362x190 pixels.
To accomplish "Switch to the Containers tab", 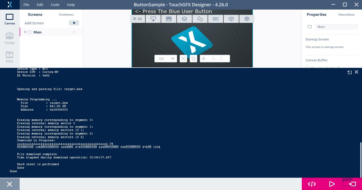I will point(66,15).
